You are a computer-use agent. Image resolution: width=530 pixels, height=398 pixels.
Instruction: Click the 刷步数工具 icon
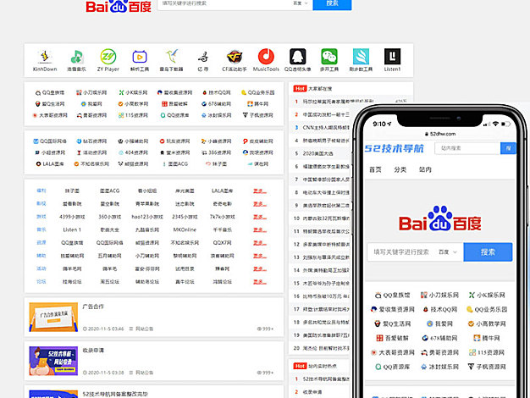tap(361, 57)
